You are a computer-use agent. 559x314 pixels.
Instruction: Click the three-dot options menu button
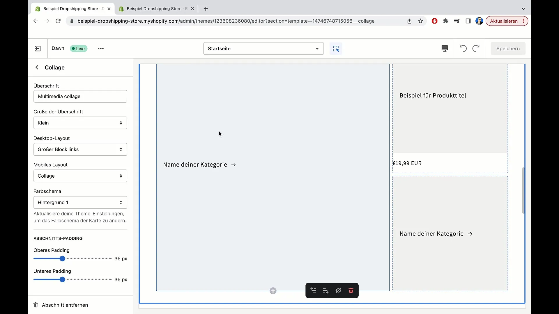[x=100, y=48]
